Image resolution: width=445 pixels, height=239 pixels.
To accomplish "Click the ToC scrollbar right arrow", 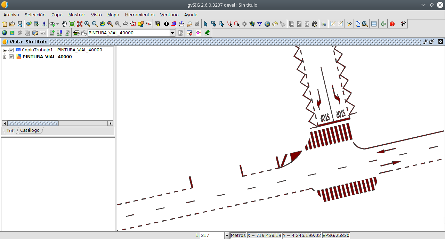I will tap(111, 123).
